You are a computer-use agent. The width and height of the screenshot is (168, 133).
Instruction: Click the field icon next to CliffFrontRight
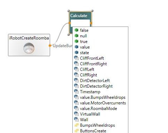76,64
